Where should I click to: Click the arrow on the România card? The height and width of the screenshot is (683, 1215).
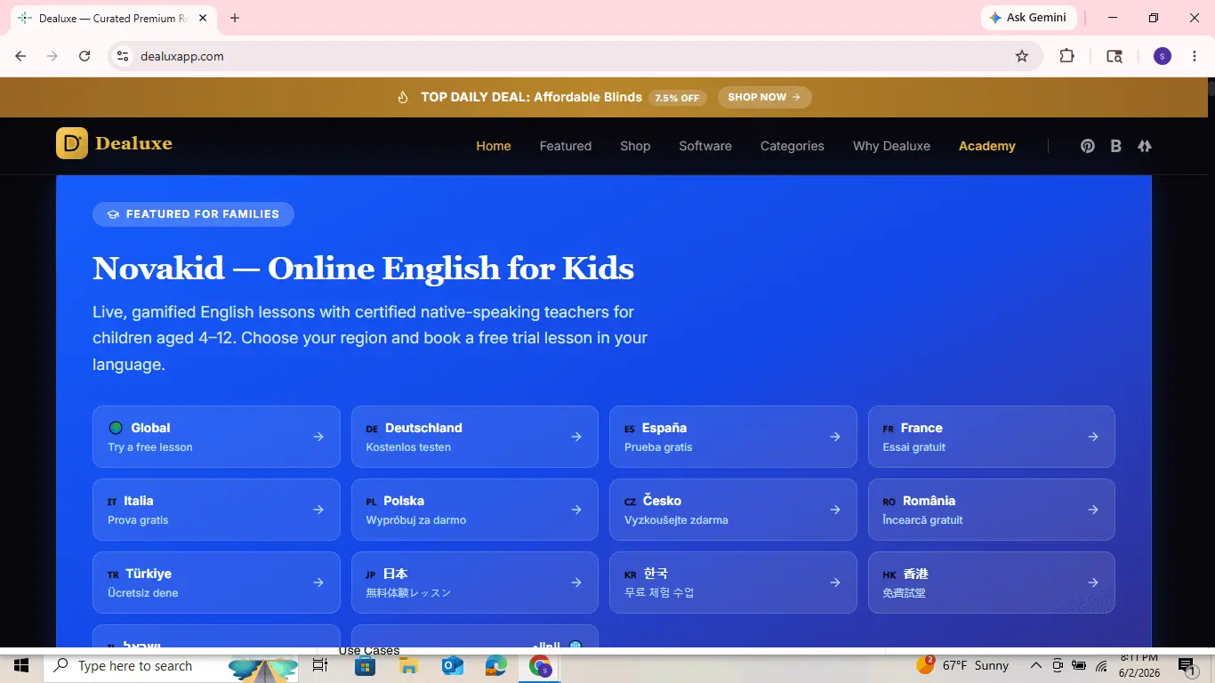[x=1093, y=510]
